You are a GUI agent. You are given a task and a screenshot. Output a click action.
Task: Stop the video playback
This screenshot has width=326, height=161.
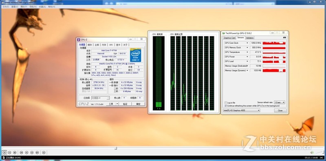(15, 152)
